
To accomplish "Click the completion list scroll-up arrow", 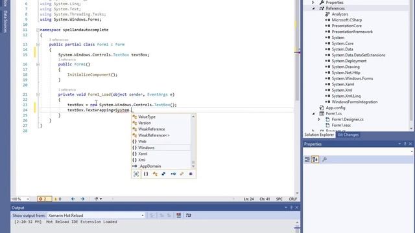I will [193, 116].
